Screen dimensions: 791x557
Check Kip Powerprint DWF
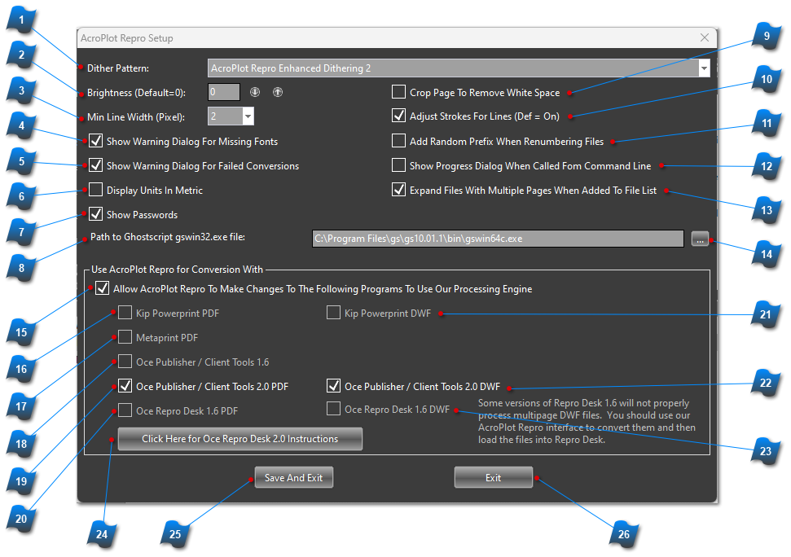[333, 313]
